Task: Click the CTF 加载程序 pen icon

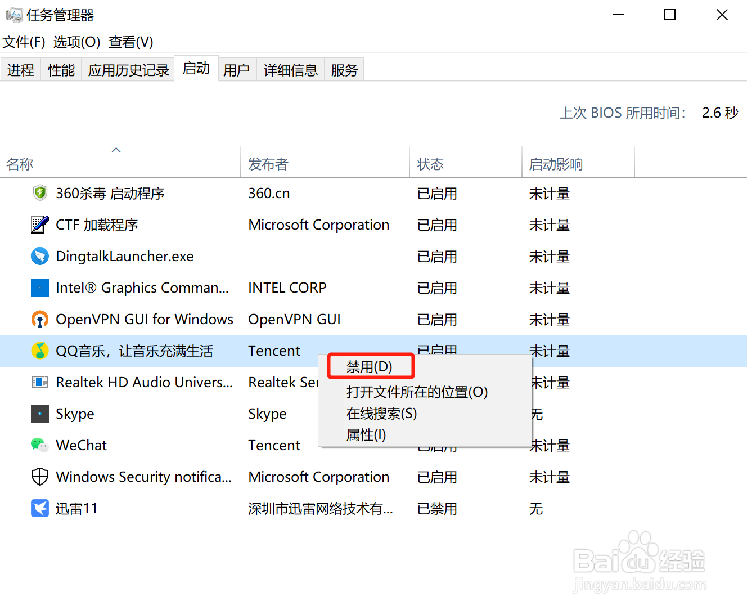Action: (x=40, y=225)
